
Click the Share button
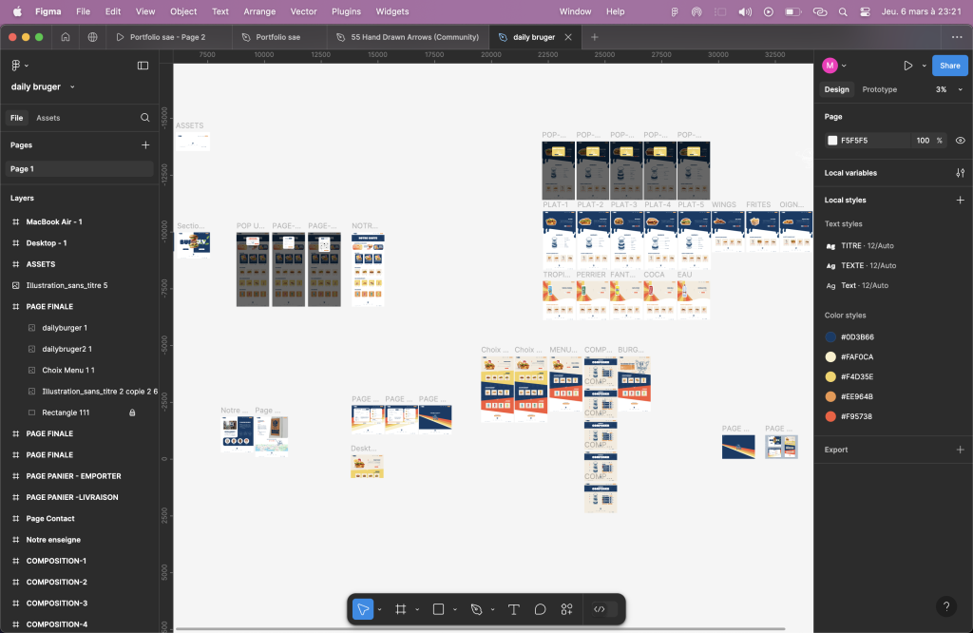(x=949, y=66)
